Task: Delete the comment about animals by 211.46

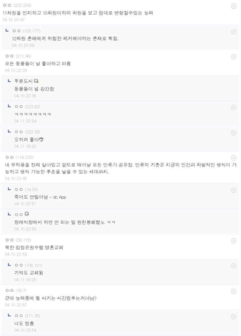Action: tap(233, 57)
